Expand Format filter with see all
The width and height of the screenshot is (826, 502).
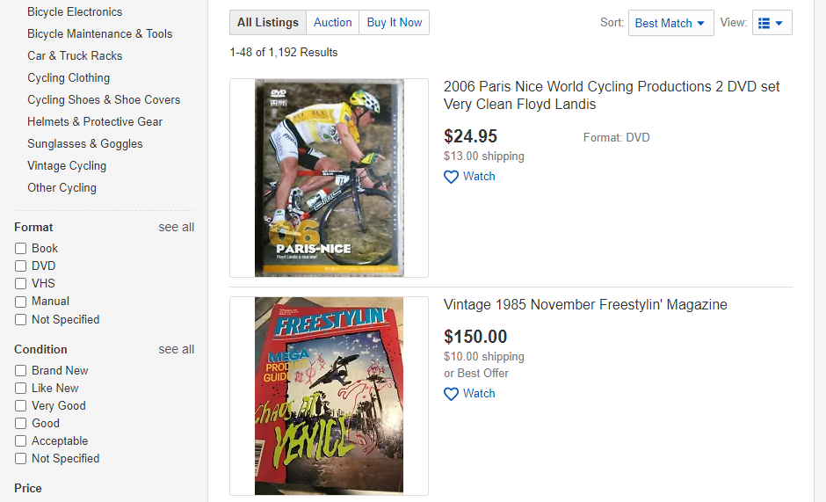click(x=176, y=227)
